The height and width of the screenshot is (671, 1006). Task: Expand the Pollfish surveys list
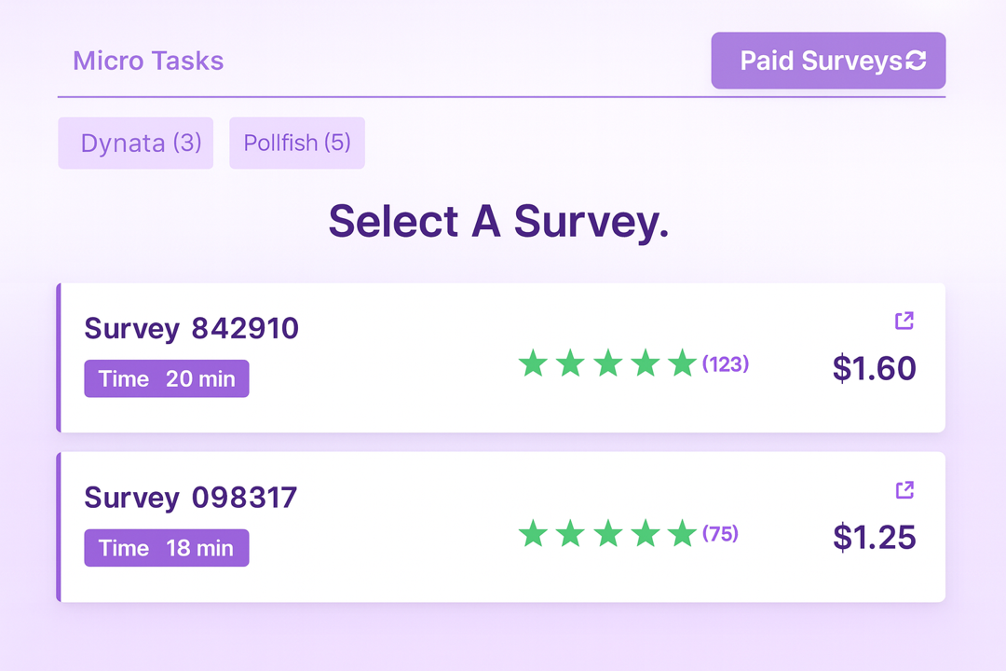[x=296, y=143]
